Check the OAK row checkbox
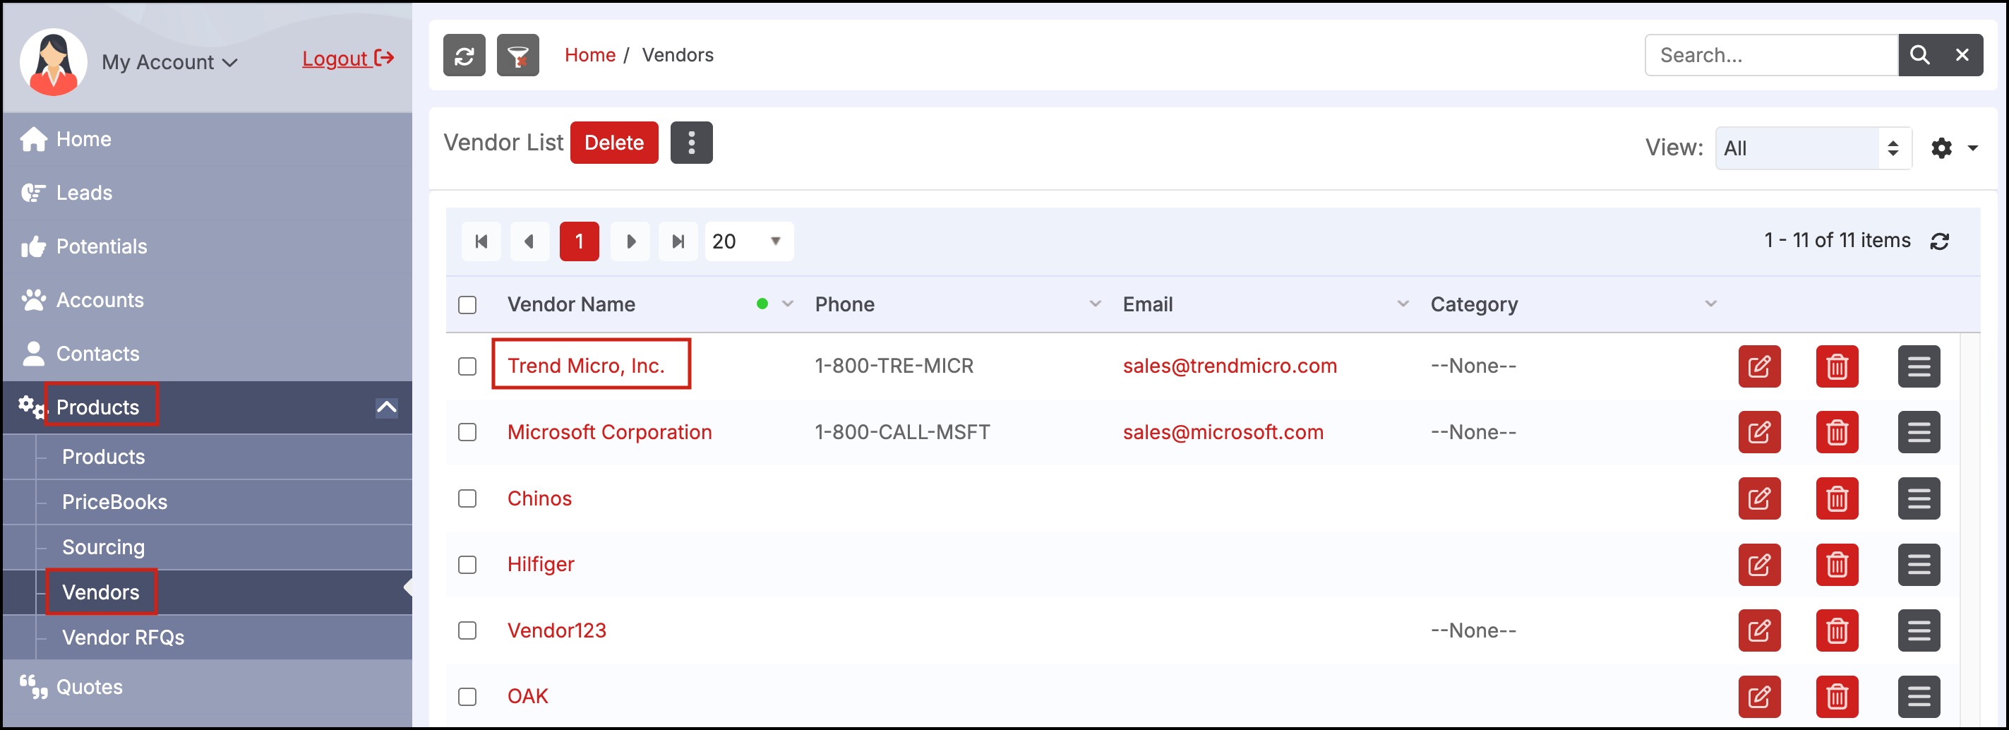This screenshot has width=2009, height=730. coord(467,696)
